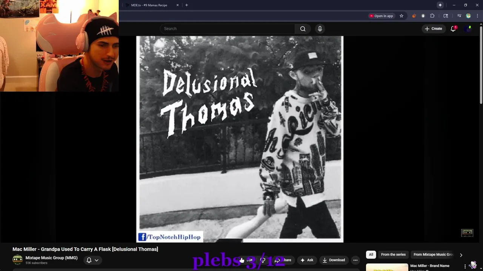Open the Chrome three-dot menu
483x271 pixels.
(477, 16)
